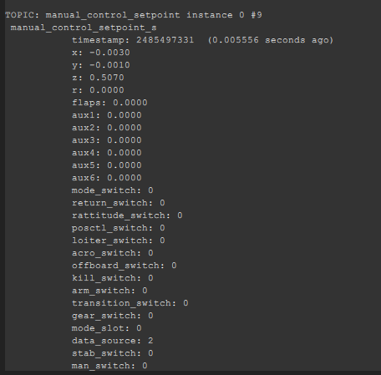Click the mode_switch field line
Image resolution: width=381 pixels, height=375 pixels.
click(113, 190)
